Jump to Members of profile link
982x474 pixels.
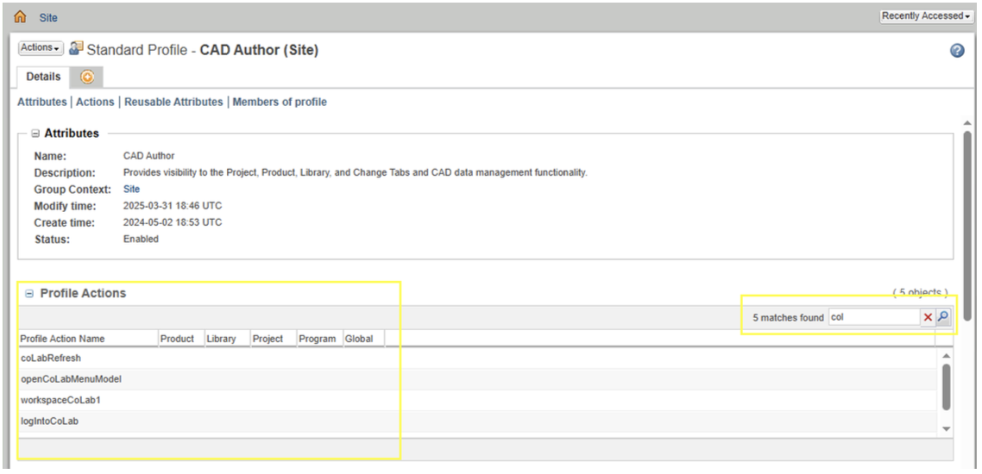pyautogui.click(x=280, y=102)
